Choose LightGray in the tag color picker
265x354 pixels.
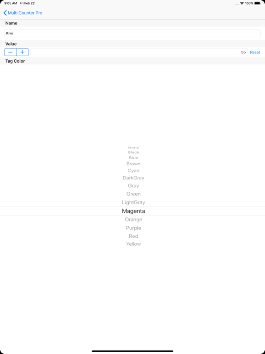point(133,202)
